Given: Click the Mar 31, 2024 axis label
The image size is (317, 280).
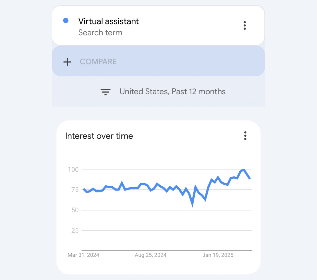Looking at the screenshot, I should click(x=83, y=255).
